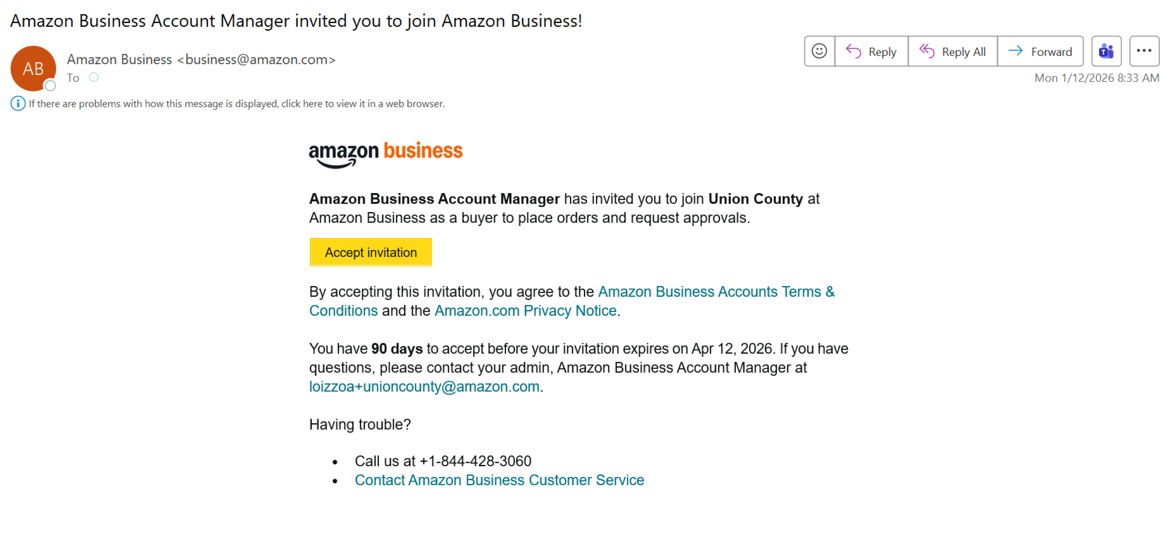This screenshot has height=550, width=1164.
Task: Click the loizzoa+unioncounty@amazon.com email link
Action: [x=424, y=387]
